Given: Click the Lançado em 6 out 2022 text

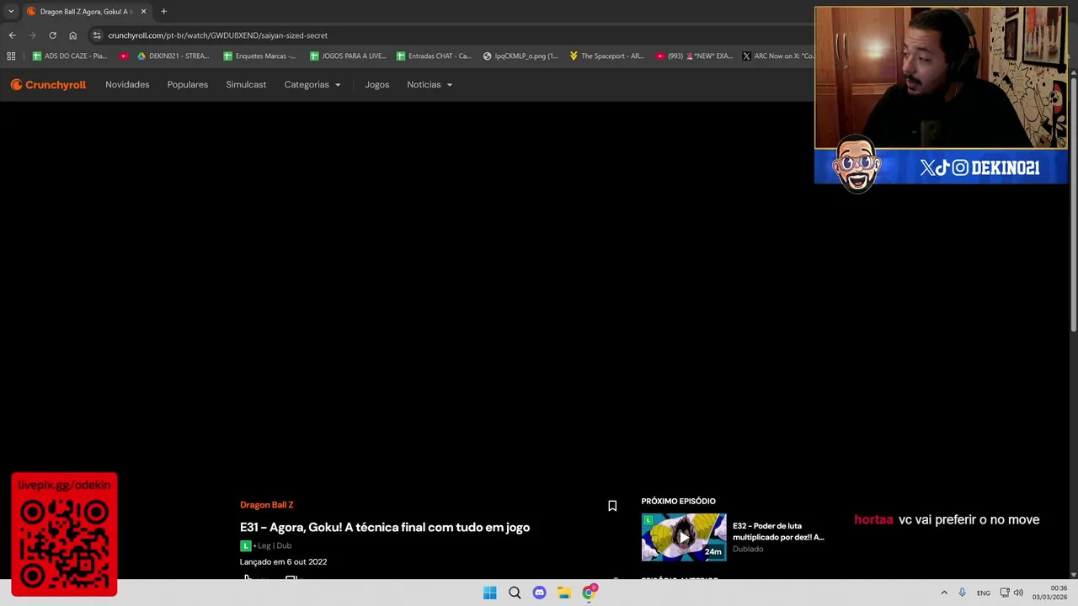Looking at the screenshot, I should coord(283,561).
